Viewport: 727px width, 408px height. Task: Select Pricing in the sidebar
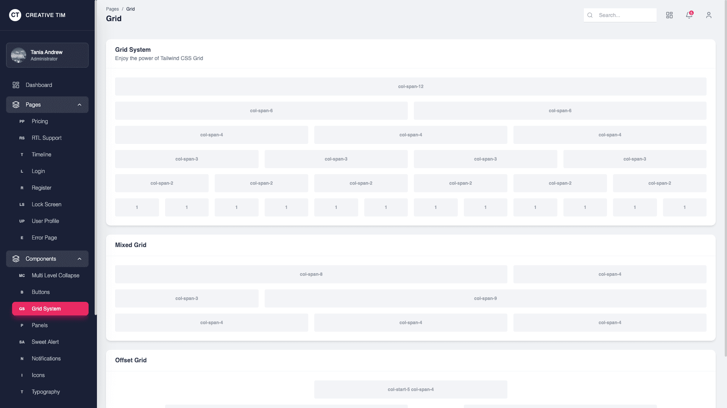click(x=40, y=121)
